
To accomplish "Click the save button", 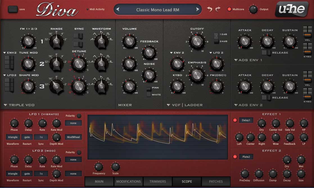I will click(13, 9).
